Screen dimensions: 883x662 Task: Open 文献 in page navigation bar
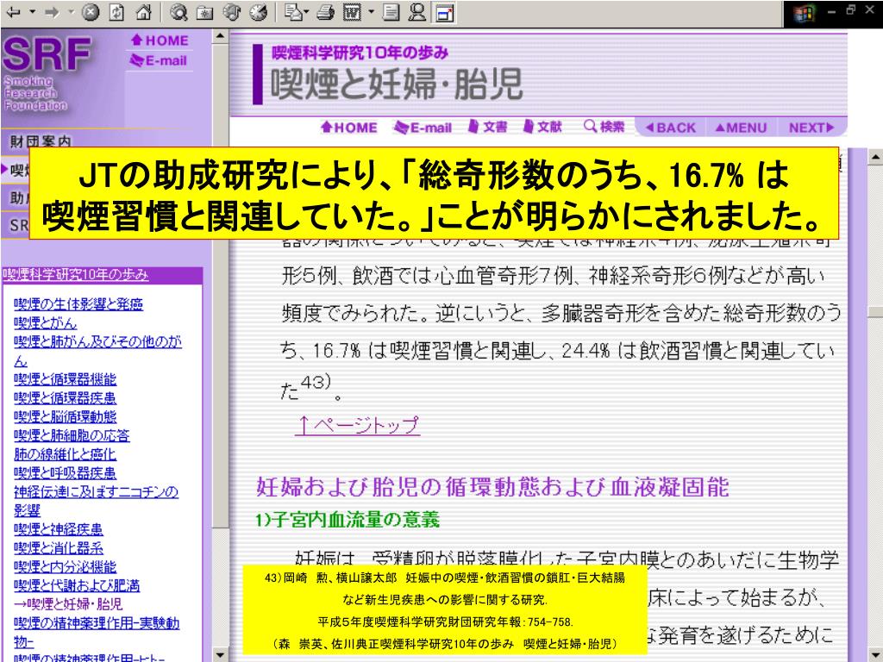coord(542,128)
